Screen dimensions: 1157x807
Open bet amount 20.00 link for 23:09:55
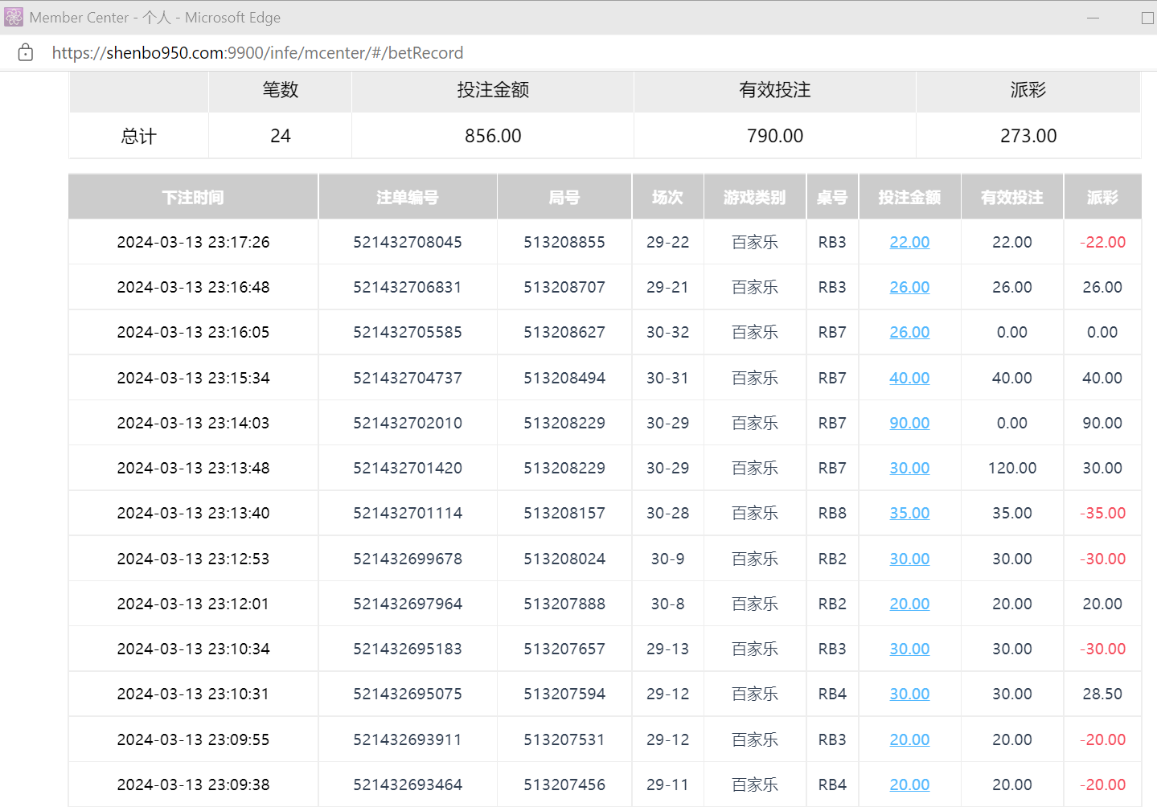click(x=909, y=739)
